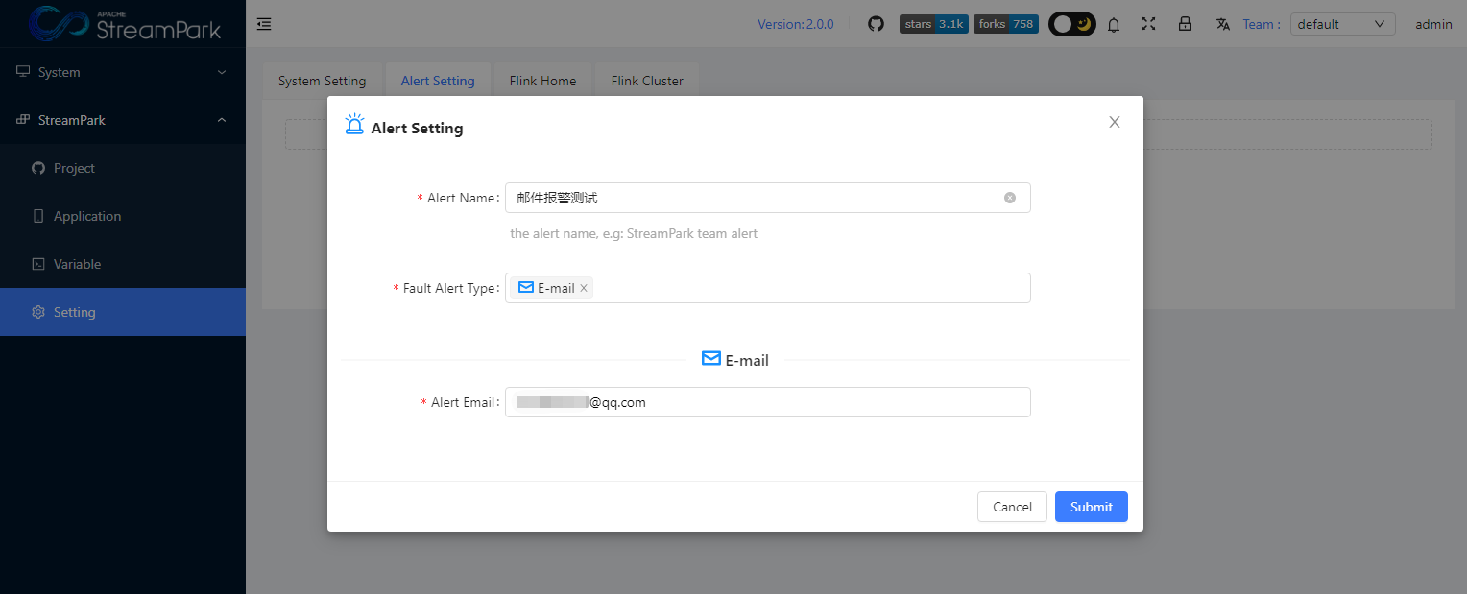The height and width of the screenshot is (594, 1467).
Task: Close the Alert Setting dialog
Action: [1114, 122]
